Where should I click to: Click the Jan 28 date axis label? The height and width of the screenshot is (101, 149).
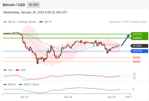click(x=68, y=97)
